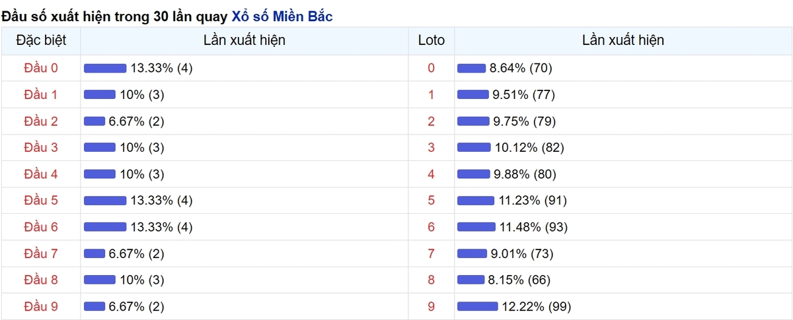Click the 8.64% (70) progress bar
The image size is (793, 320).
pos(471,68)
